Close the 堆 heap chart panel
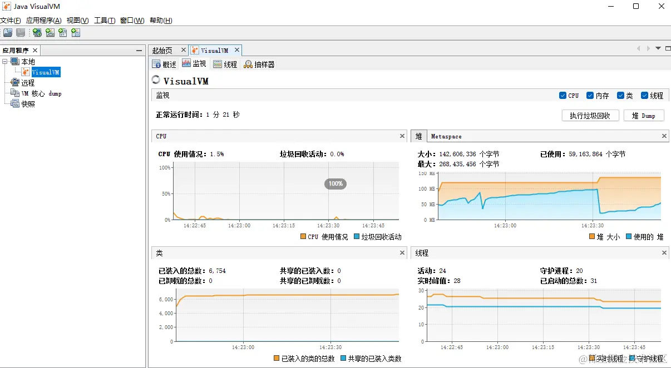 coord(664,136)
